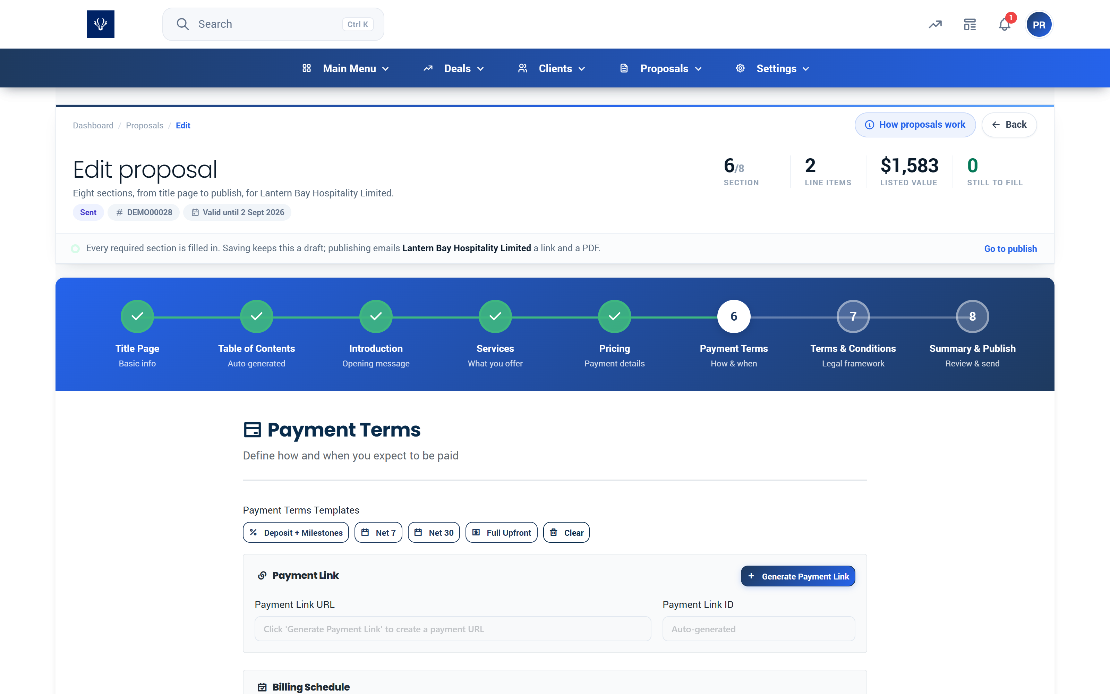Click the Valid until 2 Sept 2026 tag

pos(238,212)
